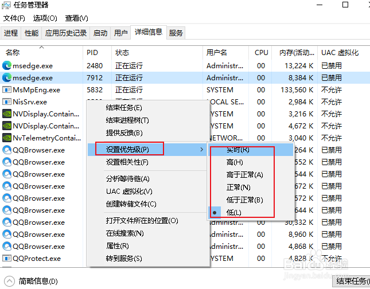Switch to the 启动 tab

coord(100,33)
